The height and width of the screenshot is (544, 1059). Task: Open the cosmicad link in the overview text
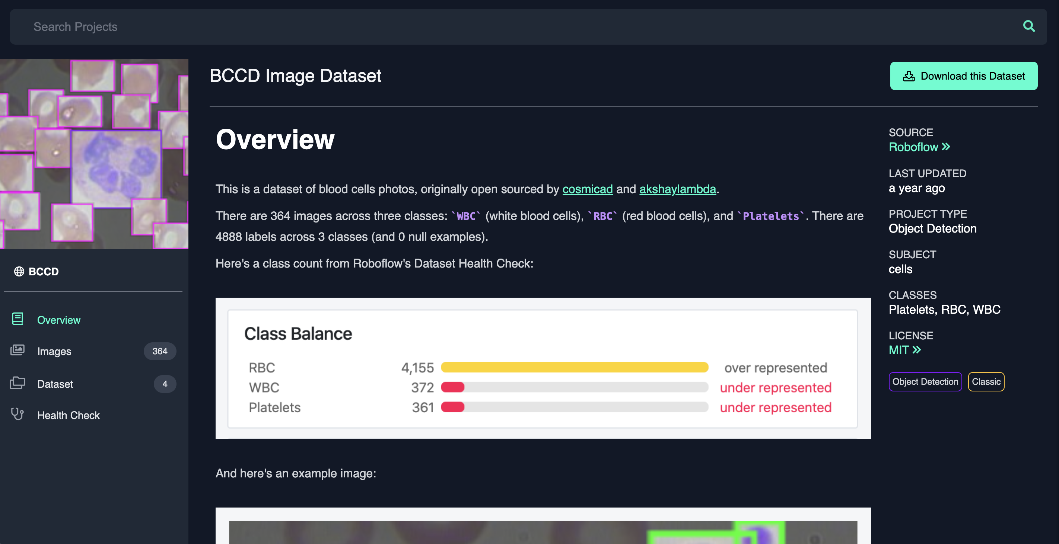click(x=587, y=189)
